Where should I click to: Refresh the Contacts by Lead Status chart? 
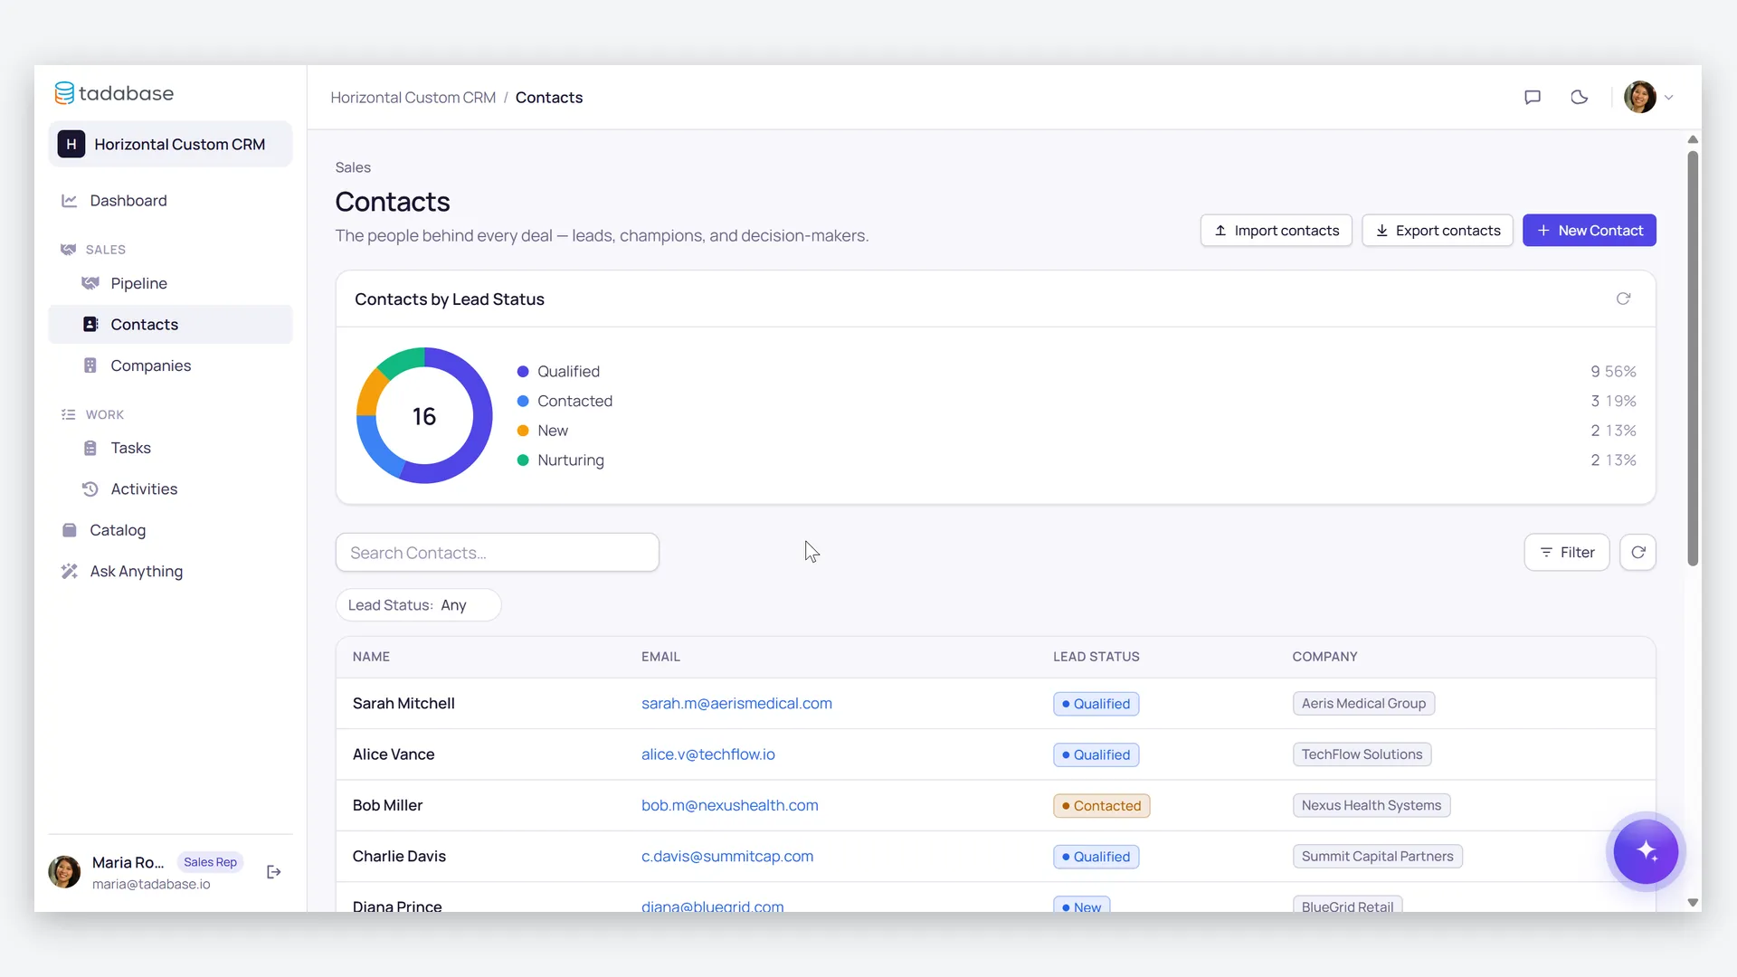click(x=1623, y=299)
